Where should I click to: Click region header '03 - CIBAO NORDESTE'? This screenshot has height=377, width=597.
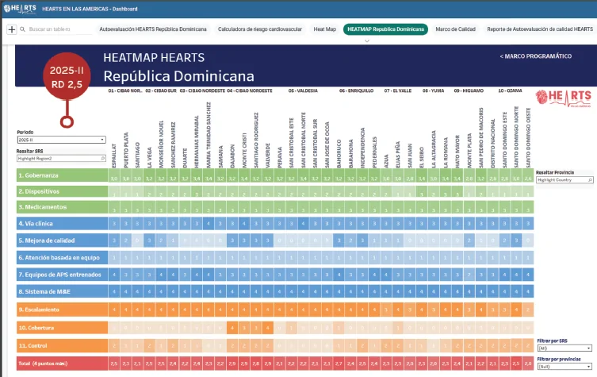coord(202,90)
